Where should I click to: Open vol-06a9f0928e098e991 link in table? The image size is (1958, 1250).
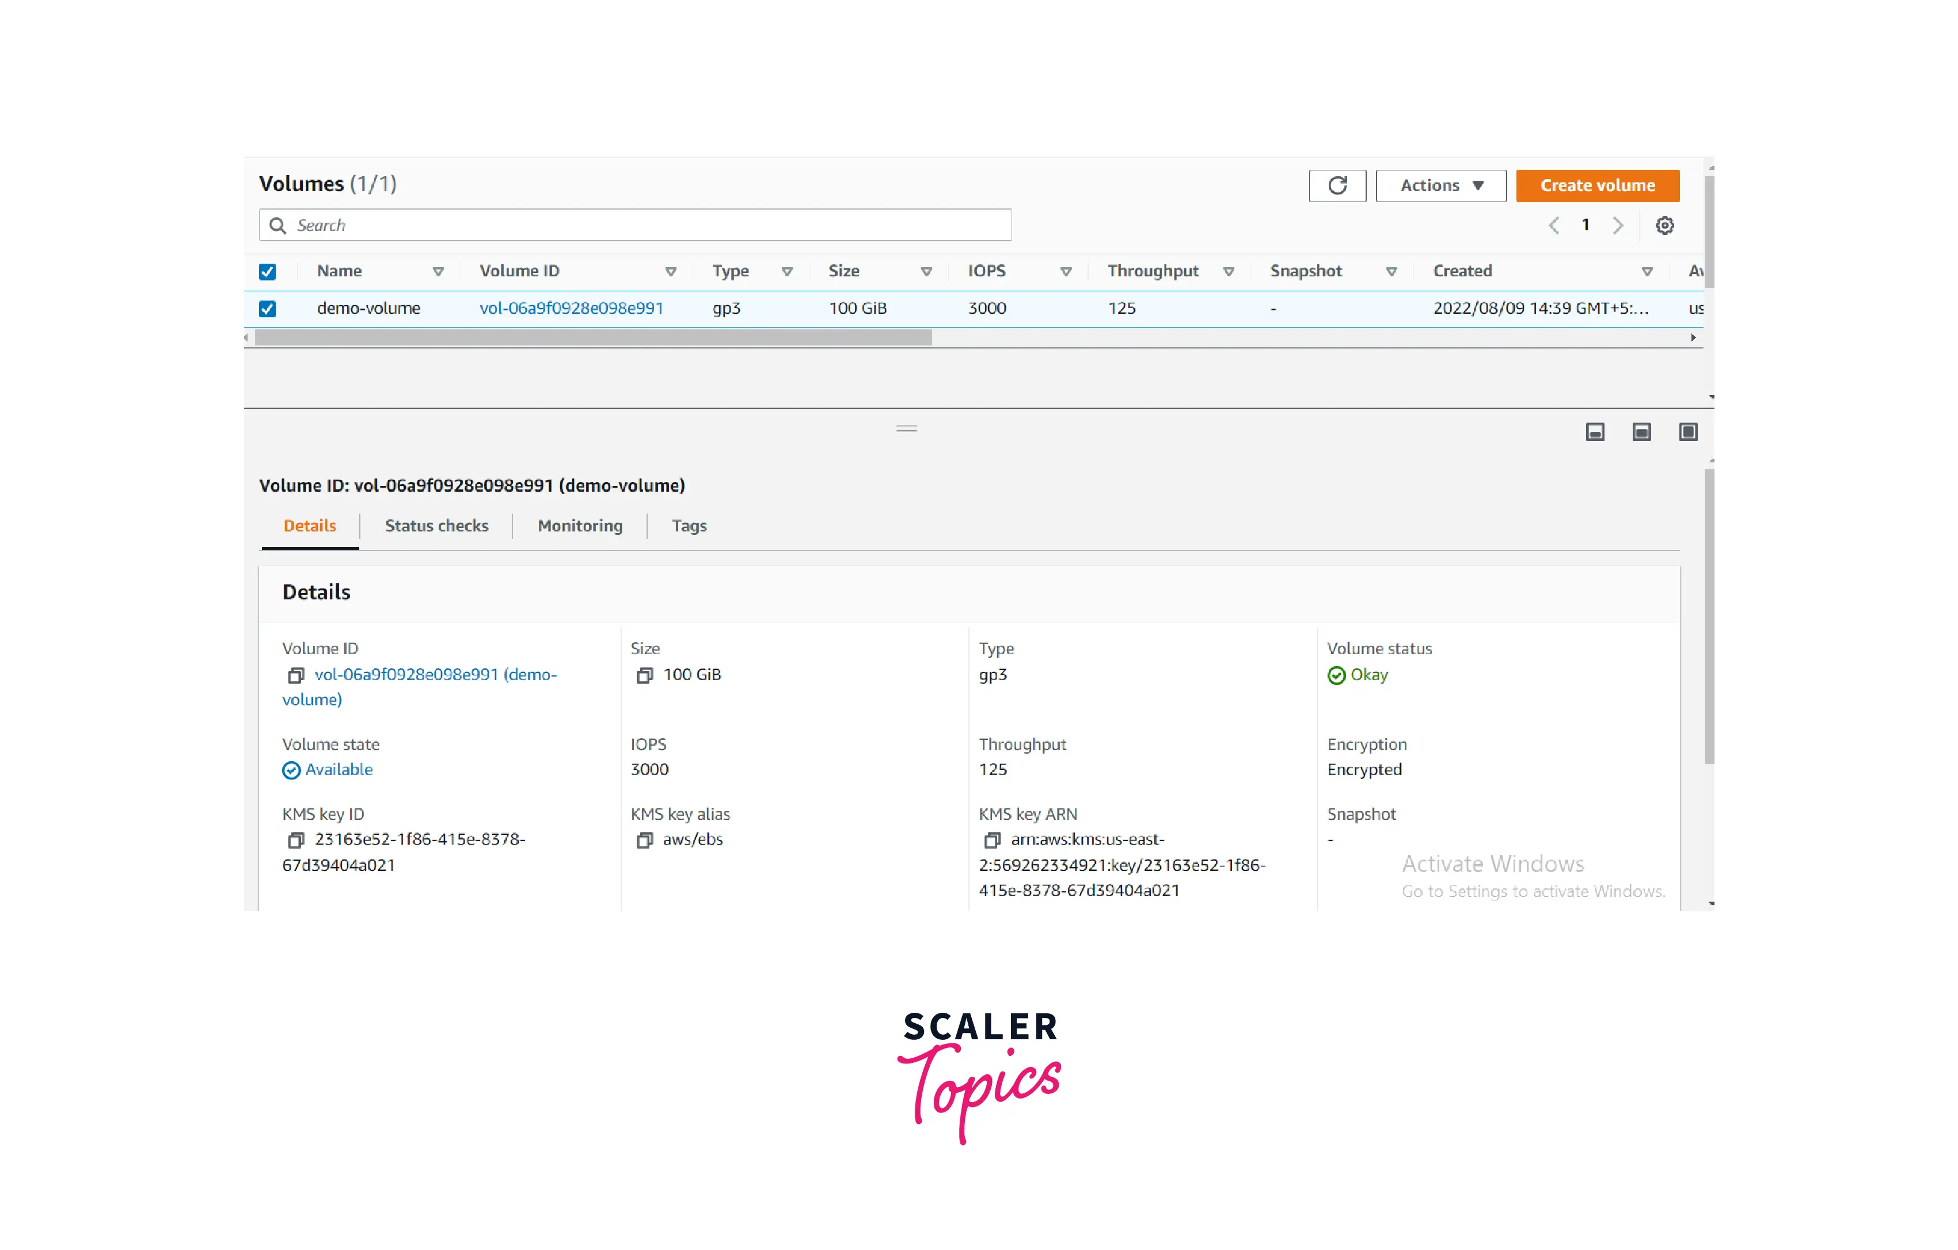[x=571, y=308]
